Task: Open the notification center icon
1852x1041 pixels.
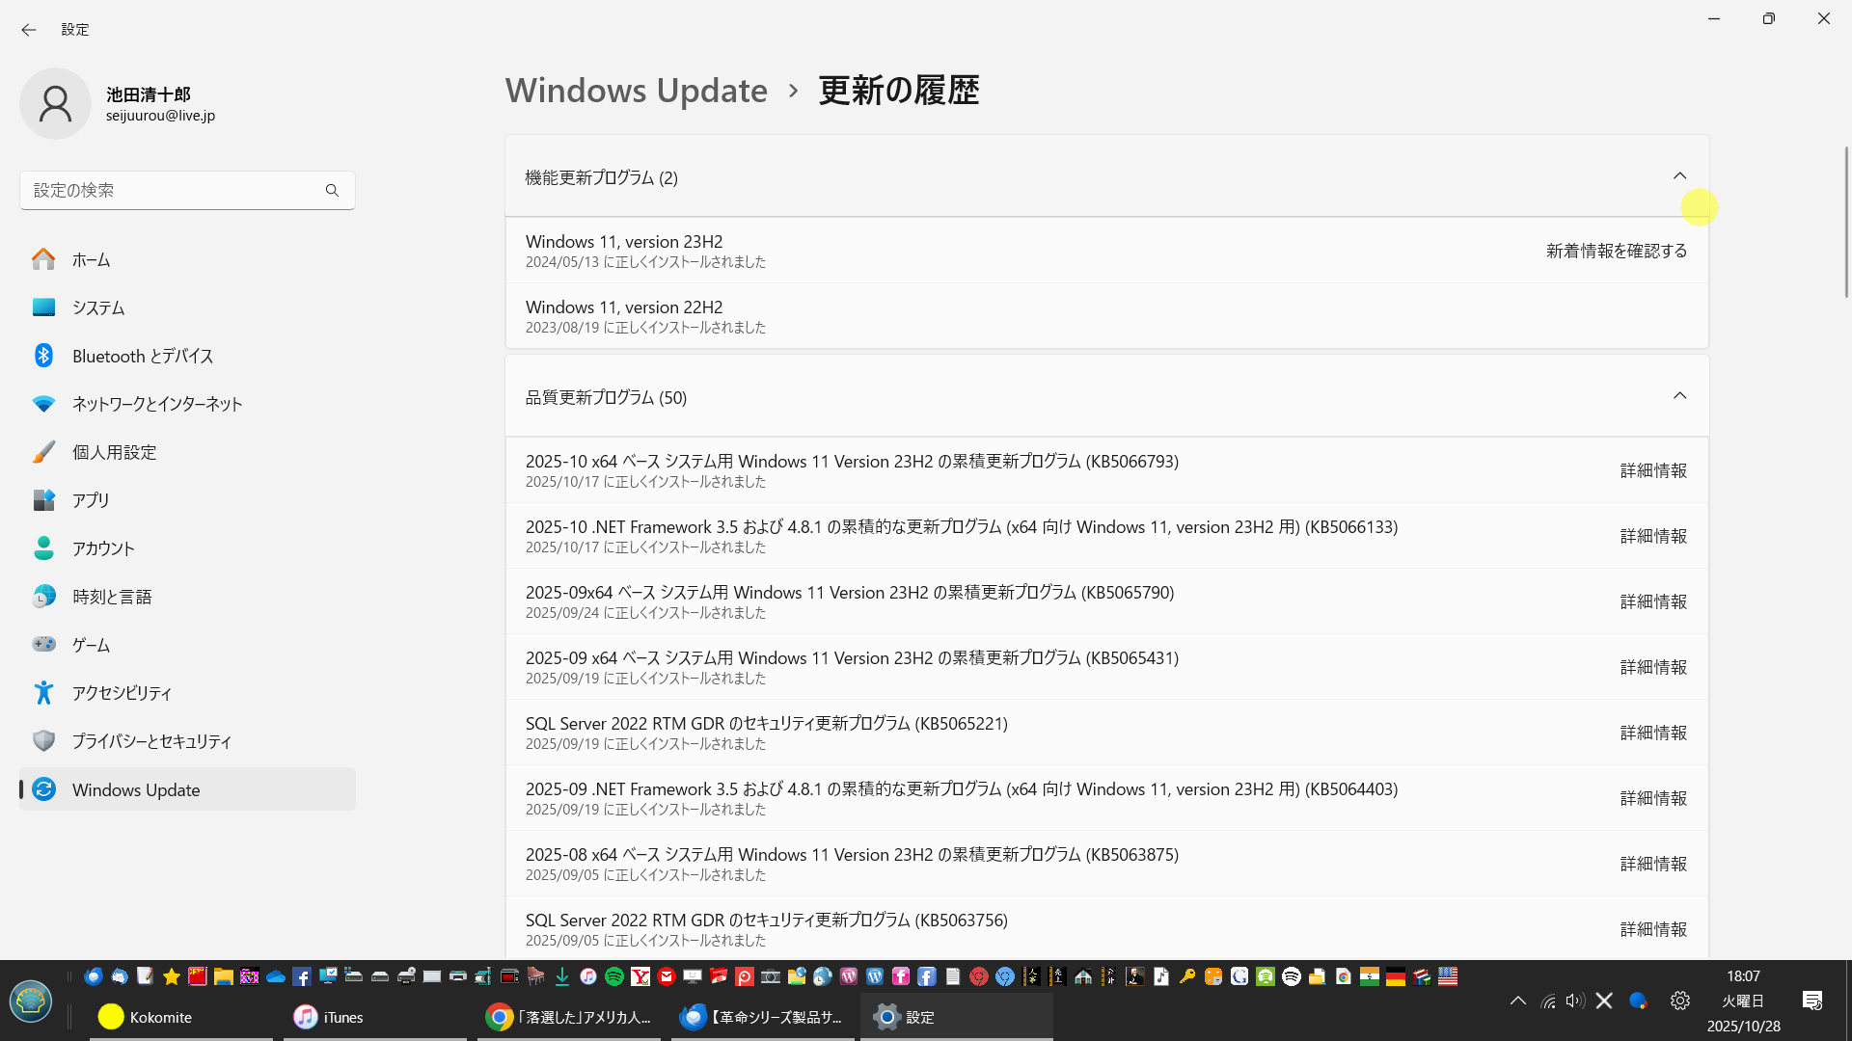Action: click(1812, 1001)
